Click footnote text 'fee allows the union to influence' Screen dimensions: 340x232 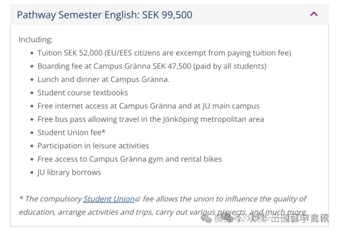pyautogui.click(x=200, y=199)
